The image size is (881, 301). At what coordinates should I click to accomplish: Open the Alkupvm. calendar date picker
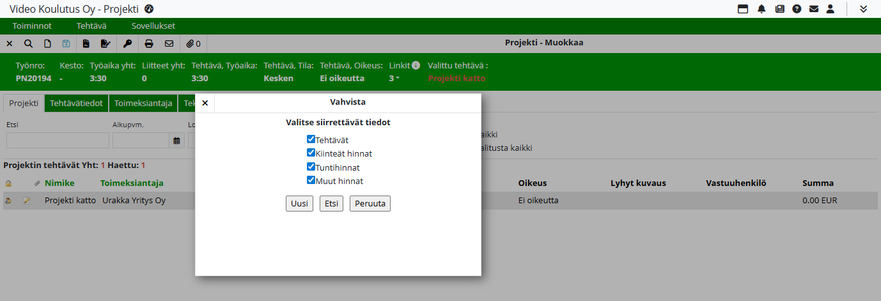click(176, 141)
